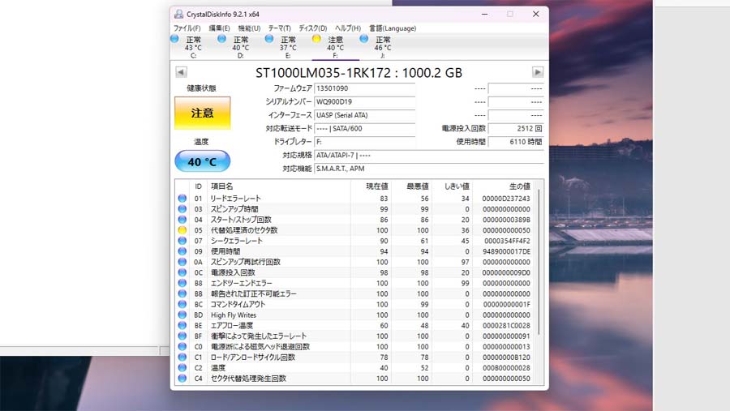The width and height of the screenshot is (730, 411).
Task: Click the status icon for スピンアップ再試行回数
Action: tap(182, 262)
